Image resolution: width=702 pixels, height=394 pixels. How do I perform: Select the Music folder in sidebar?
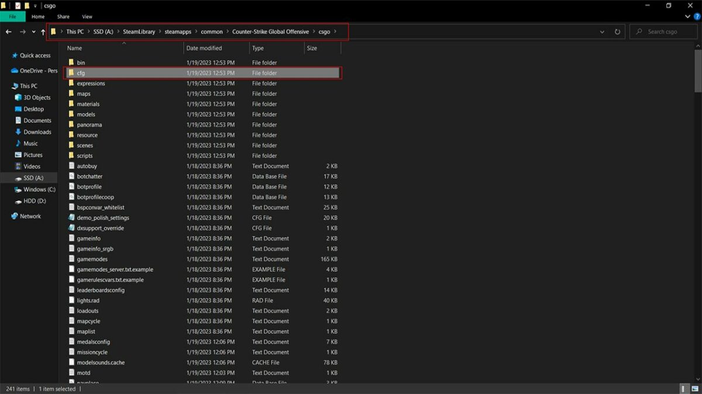pyautogui.click(x=30, y=144)
